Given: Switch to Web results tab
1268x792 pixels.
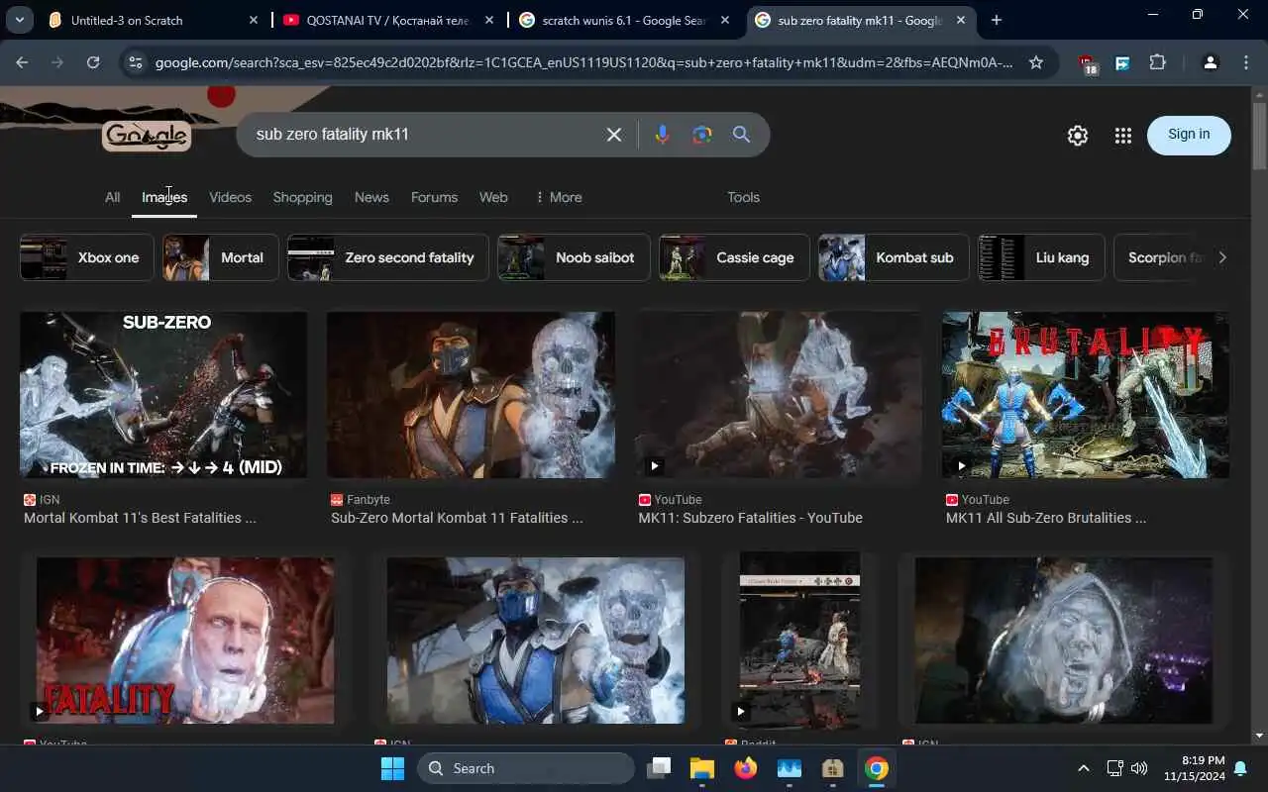Looking at the screenshot, I should tap(493, 197).
